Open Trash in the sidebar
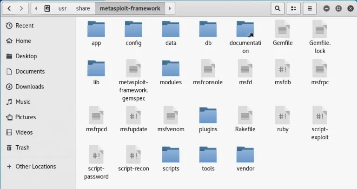 22,148
